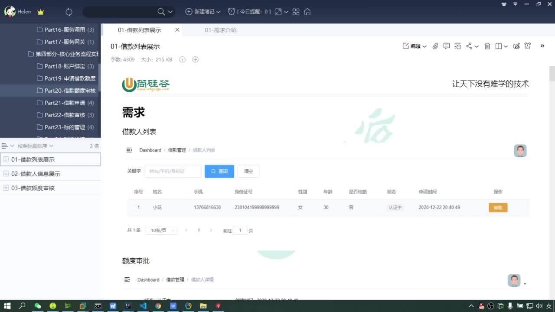This screenshot has height=312, width=555.
Task: Open the note history versions icon
Action: [458, 46]
